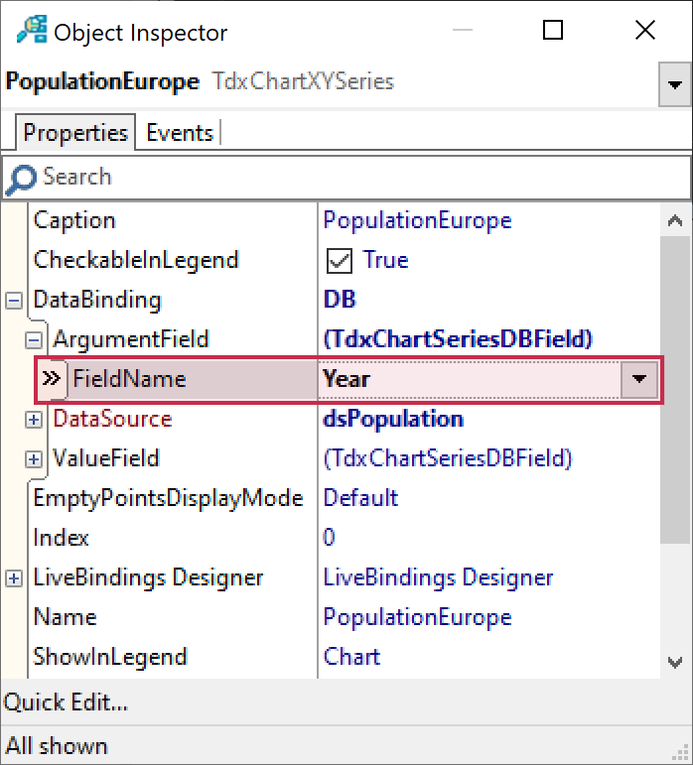Select the Caption value PopulationEurope
Image resolution: width=693 pixels, height=765 pixels.
click(x=417, y=220)
